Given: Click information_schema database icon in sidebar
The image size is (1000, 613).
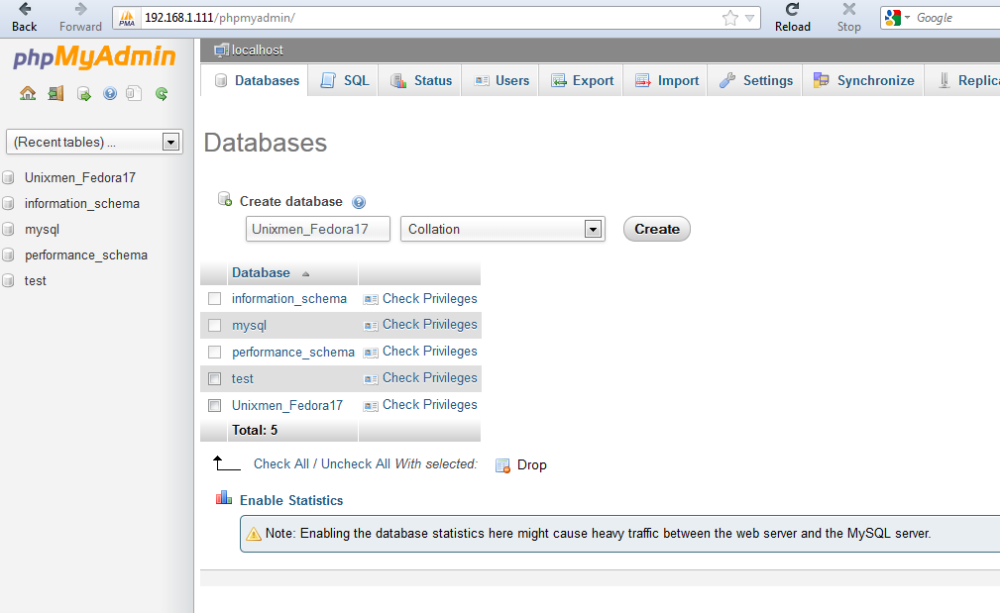Looking at the screenshot, I should [x=8, y=203].
